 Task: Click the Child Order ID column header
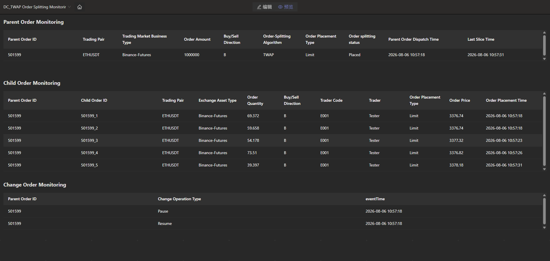point(94,100)
